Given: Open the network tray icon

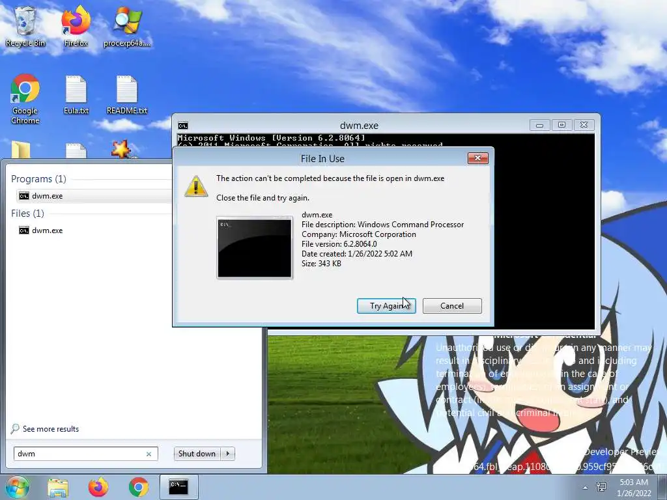Looking at the screenshot, I should point(601,487).
